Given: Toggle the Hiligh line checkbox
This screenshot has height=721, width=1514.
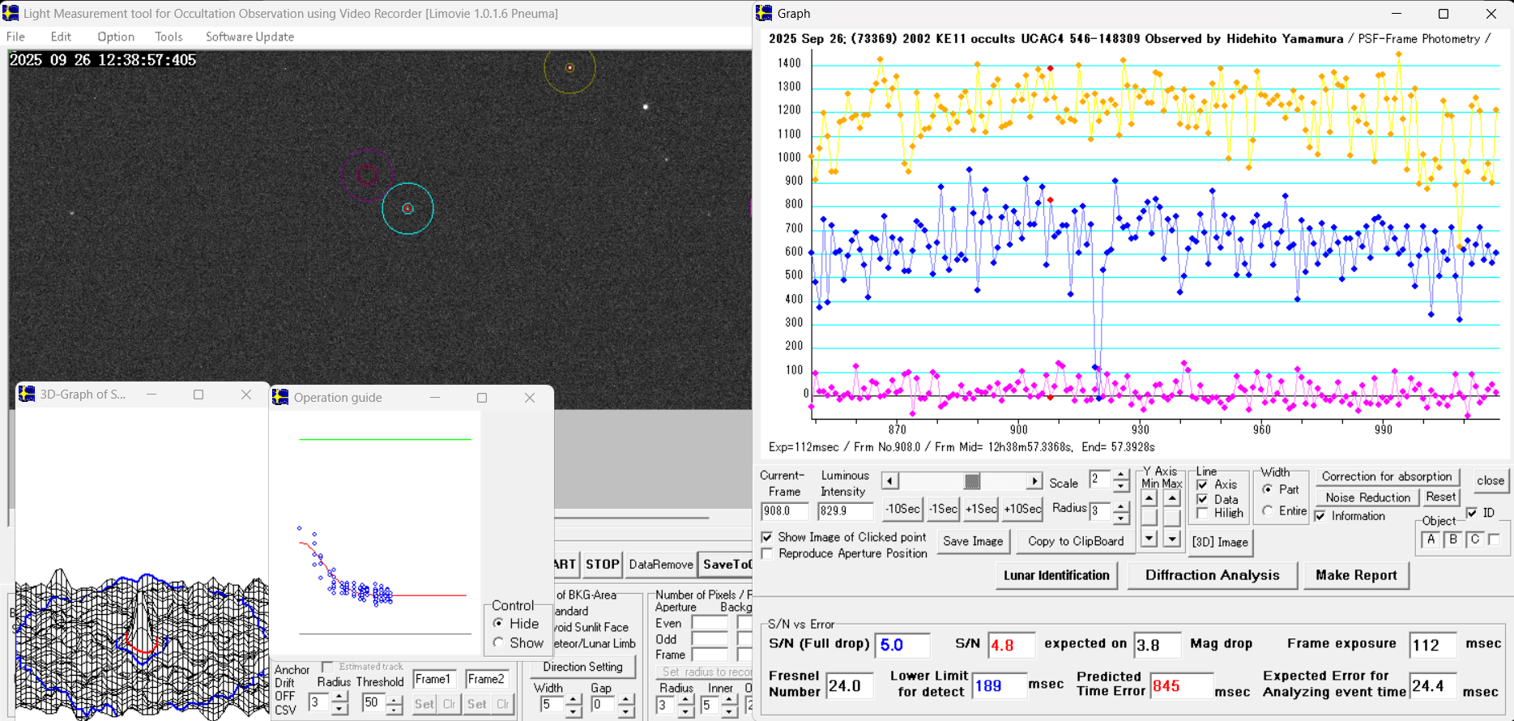Looking at the screenshot, I should pyautogui.click(x=1203, y=513).
